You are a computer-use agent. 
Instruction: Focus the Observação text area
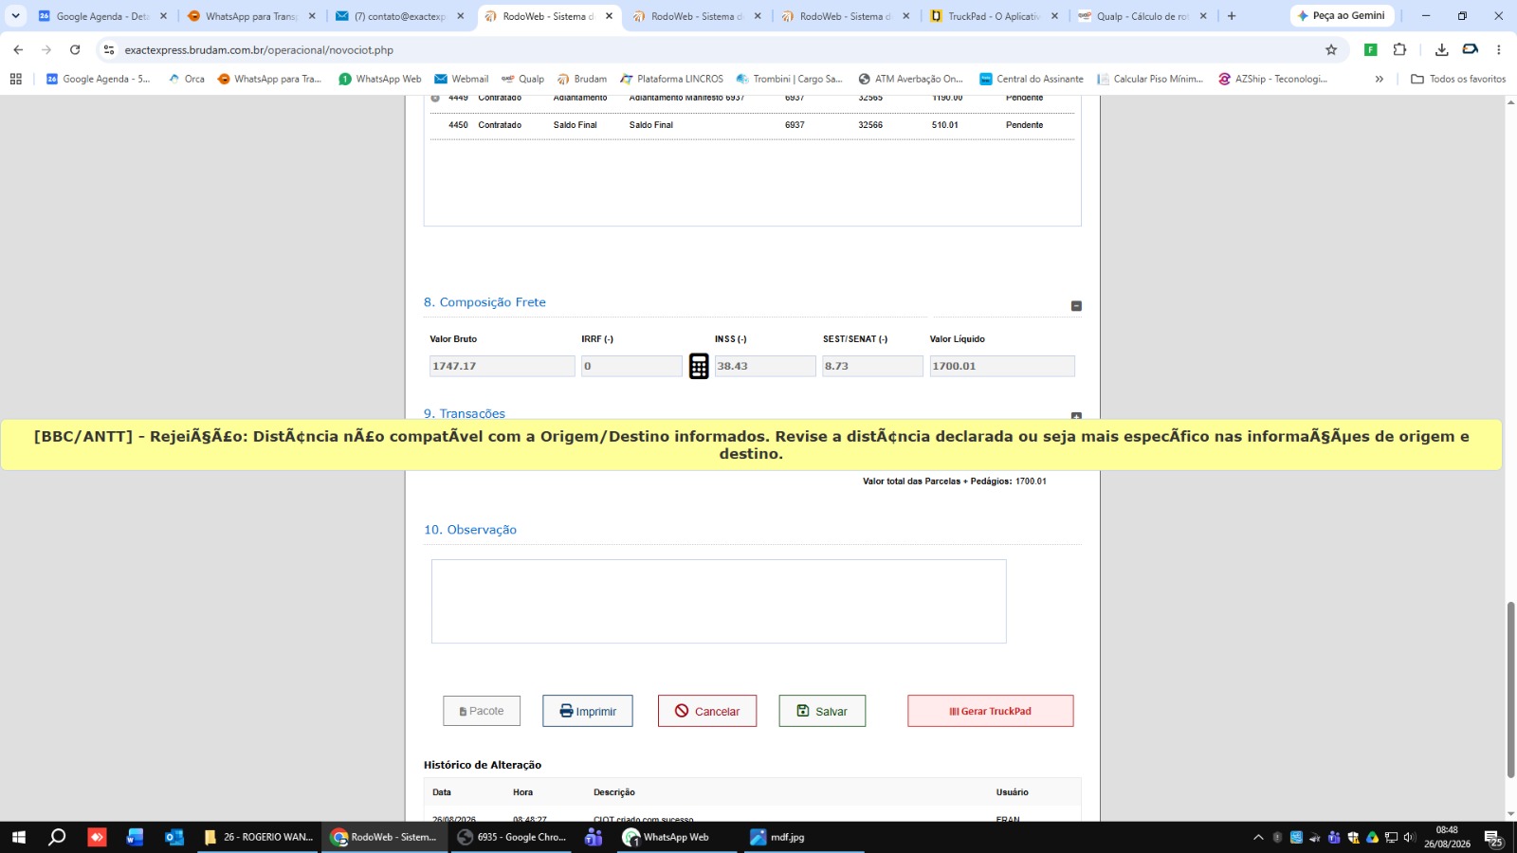point(719,601)
